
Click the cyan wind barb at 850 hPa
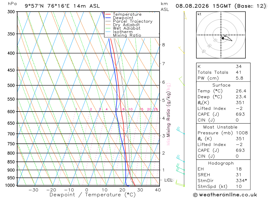pos(180,159)
